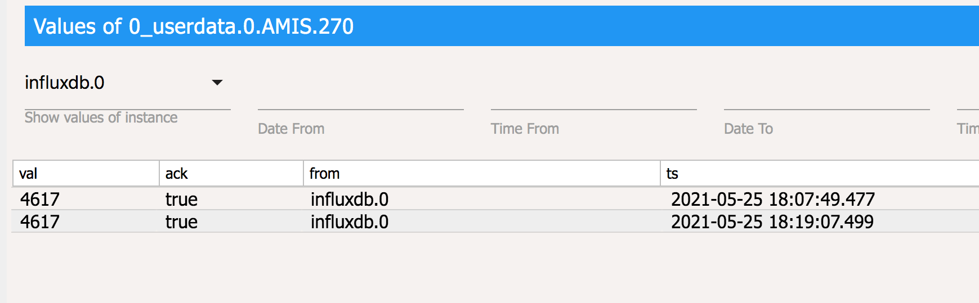Screen dimensions: 979x303
Task: Select value 4617 in the second row
Action: coord(40,221)
